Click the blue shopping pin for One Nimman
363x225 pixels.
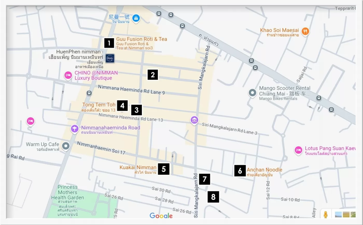coord(136,18)
